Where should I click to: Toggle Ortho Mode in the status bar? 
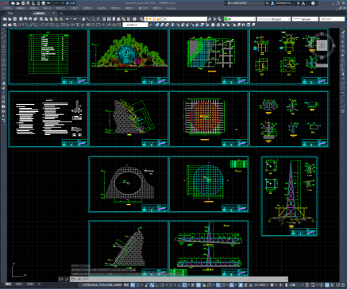[x=158, y=285]
